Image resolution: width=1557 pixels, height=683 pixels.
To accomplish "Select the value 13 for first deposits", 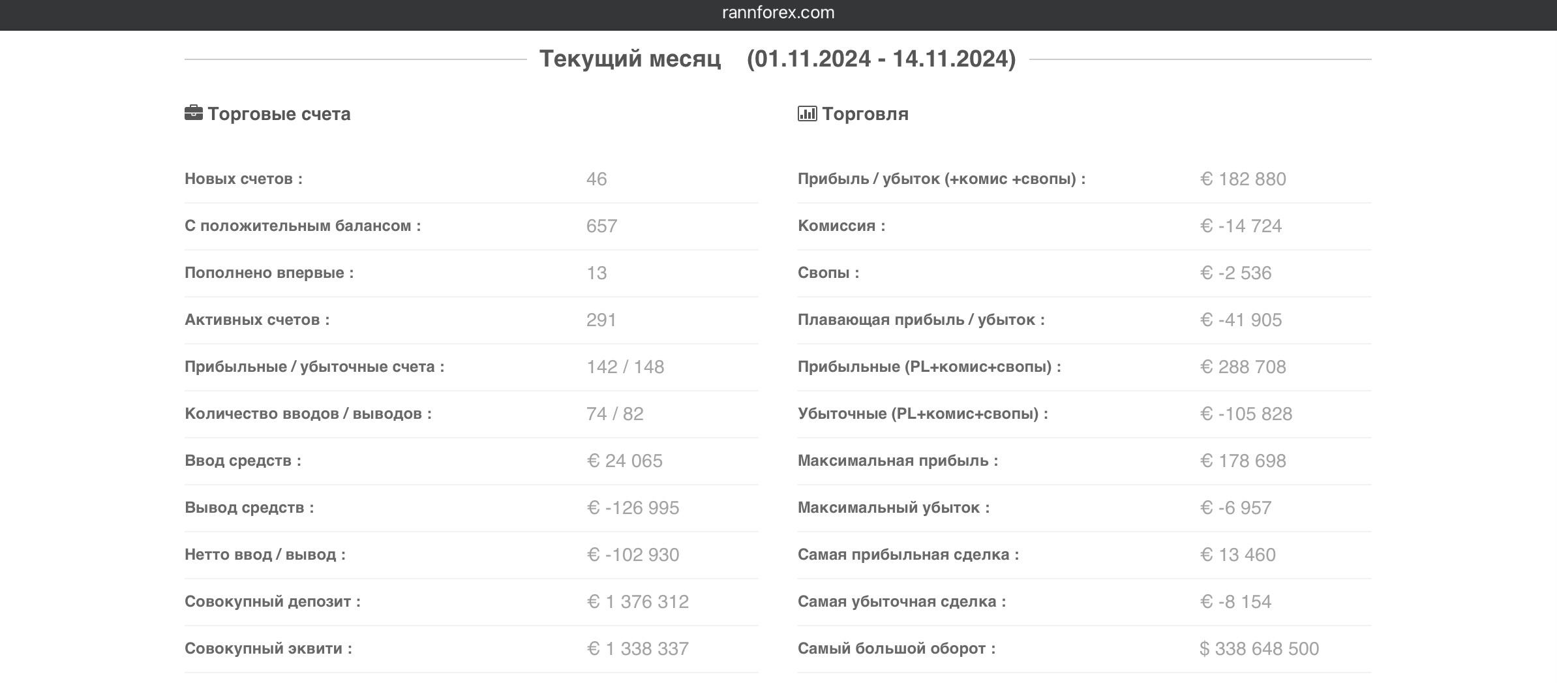I will coord(596,273).
